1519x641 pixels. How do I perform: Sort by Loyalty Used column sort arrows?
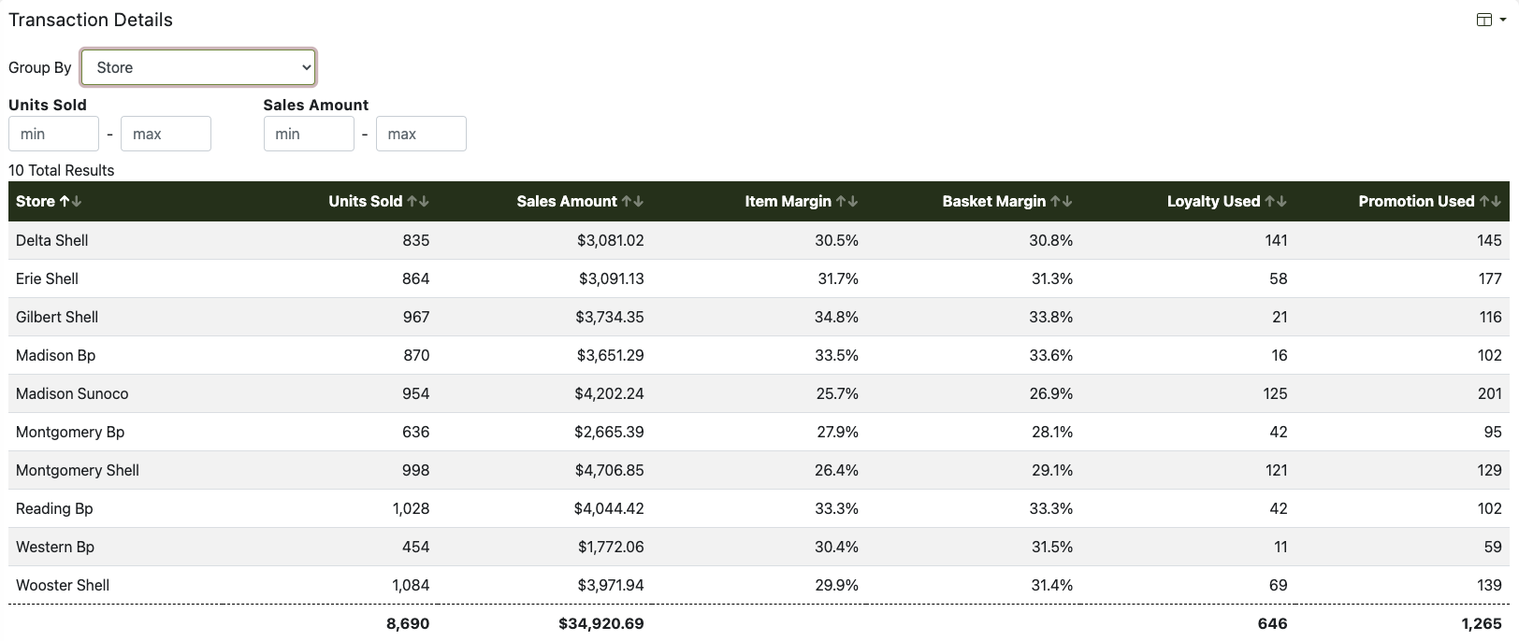[1276, 201]
